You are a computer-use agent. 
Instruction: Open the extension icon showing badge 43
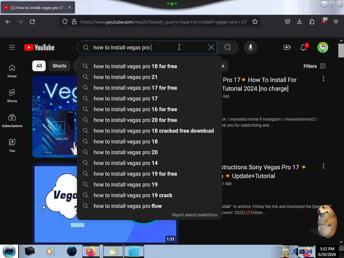(324, 21)
